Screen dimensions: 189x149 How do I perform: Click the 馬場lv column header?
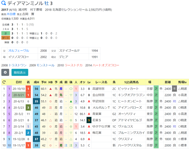tap(183, 82)
